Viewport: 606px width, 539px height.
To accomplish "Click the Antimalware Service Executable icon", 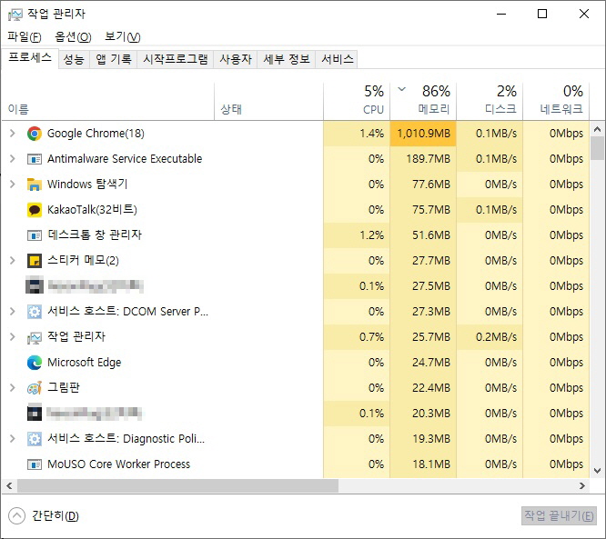I will (x=35, y=159).
